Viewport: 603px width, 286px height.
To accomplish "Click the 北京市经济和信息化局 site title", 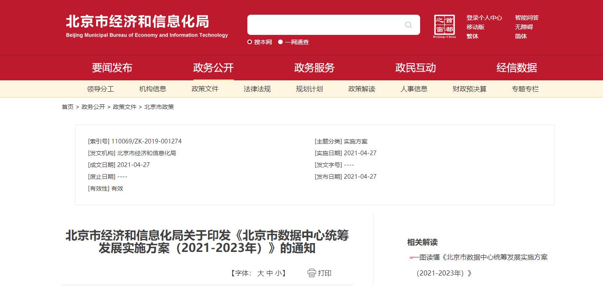I will (x=137, y=21).
